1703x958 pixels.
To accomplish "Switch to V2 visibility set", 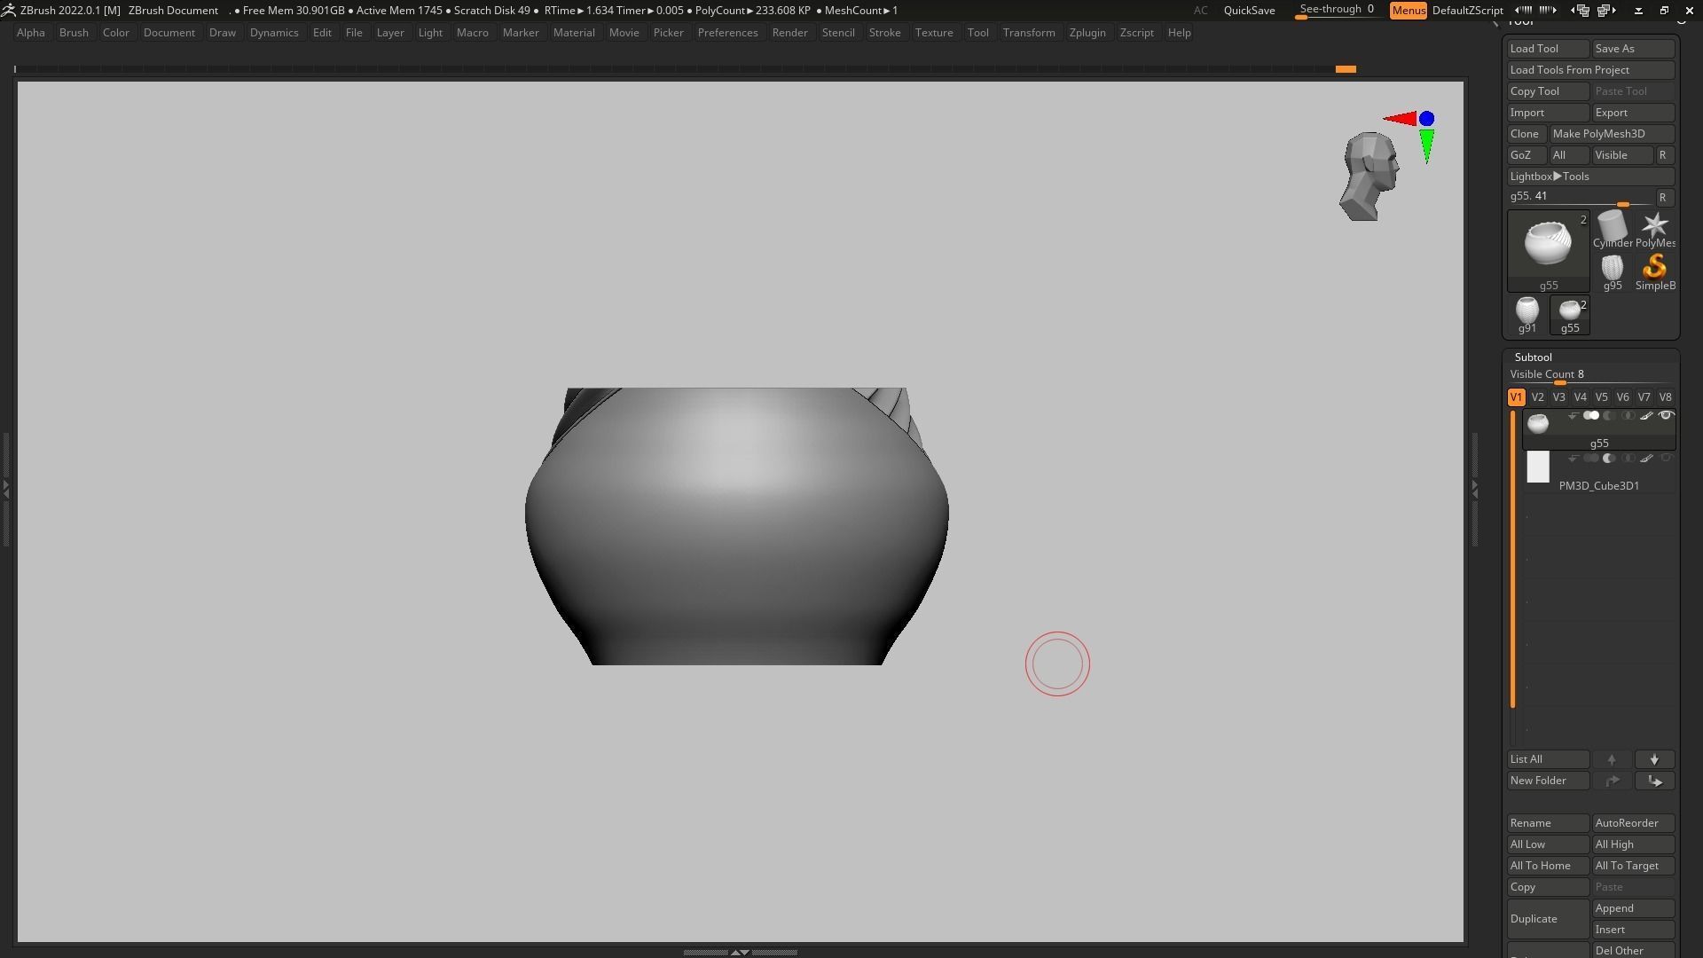I will pos(1537,397).
